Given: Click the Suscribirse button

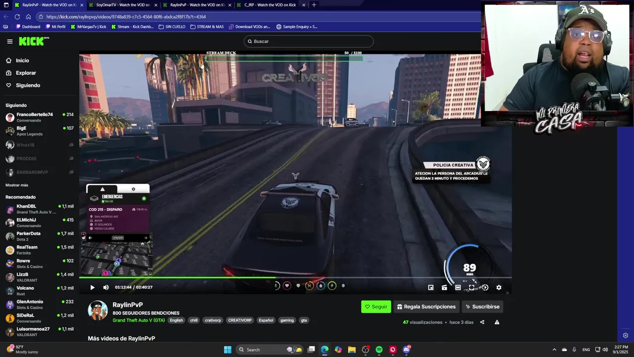Looking at the screenshot, I should coord(482,306).
